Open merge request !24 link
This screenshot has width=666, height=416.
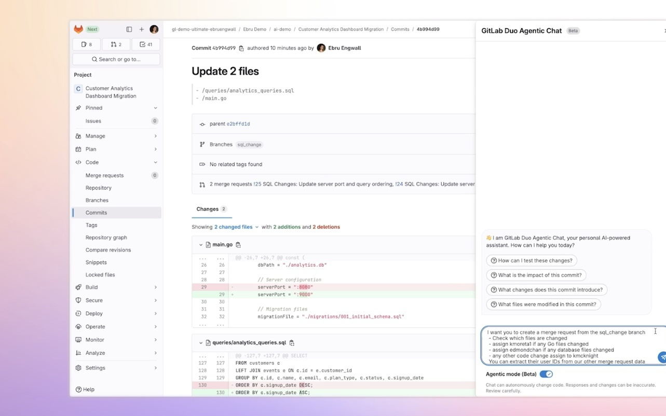click(x=399, y=184)
